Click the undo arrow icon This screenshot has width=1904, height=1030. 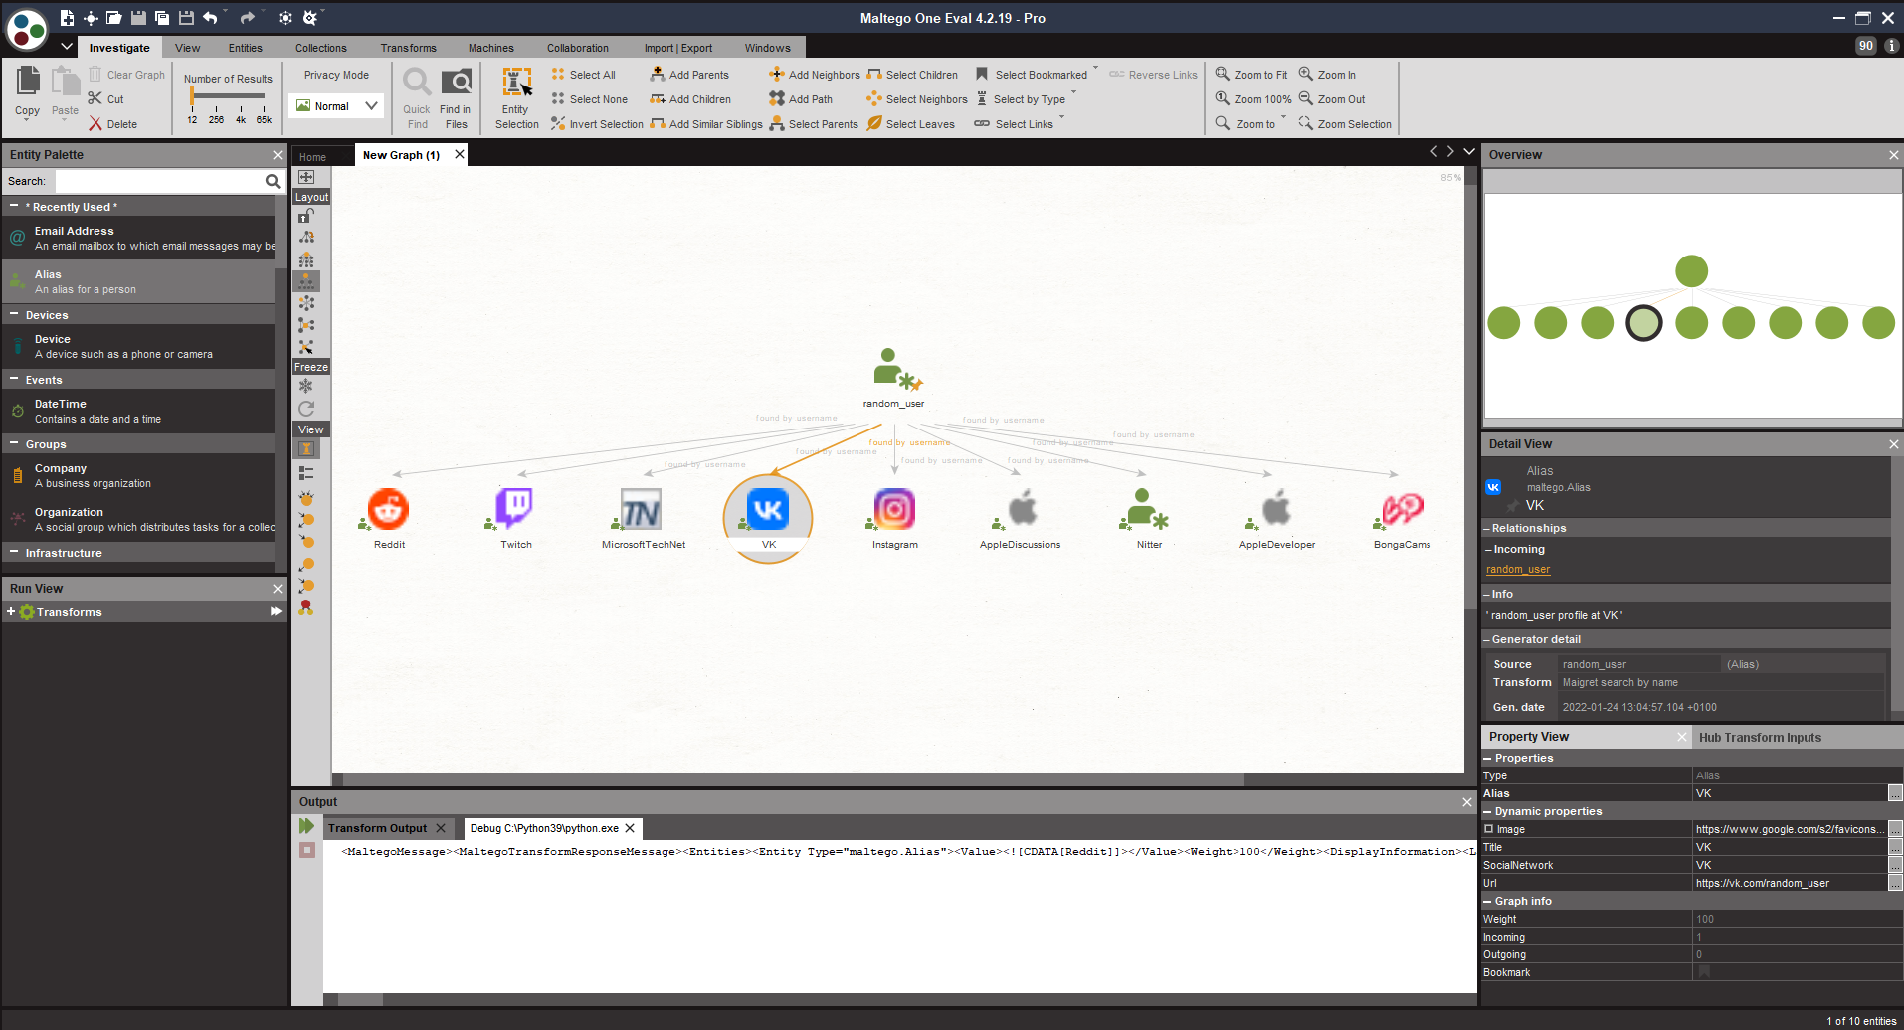click(x=210, y=18)
